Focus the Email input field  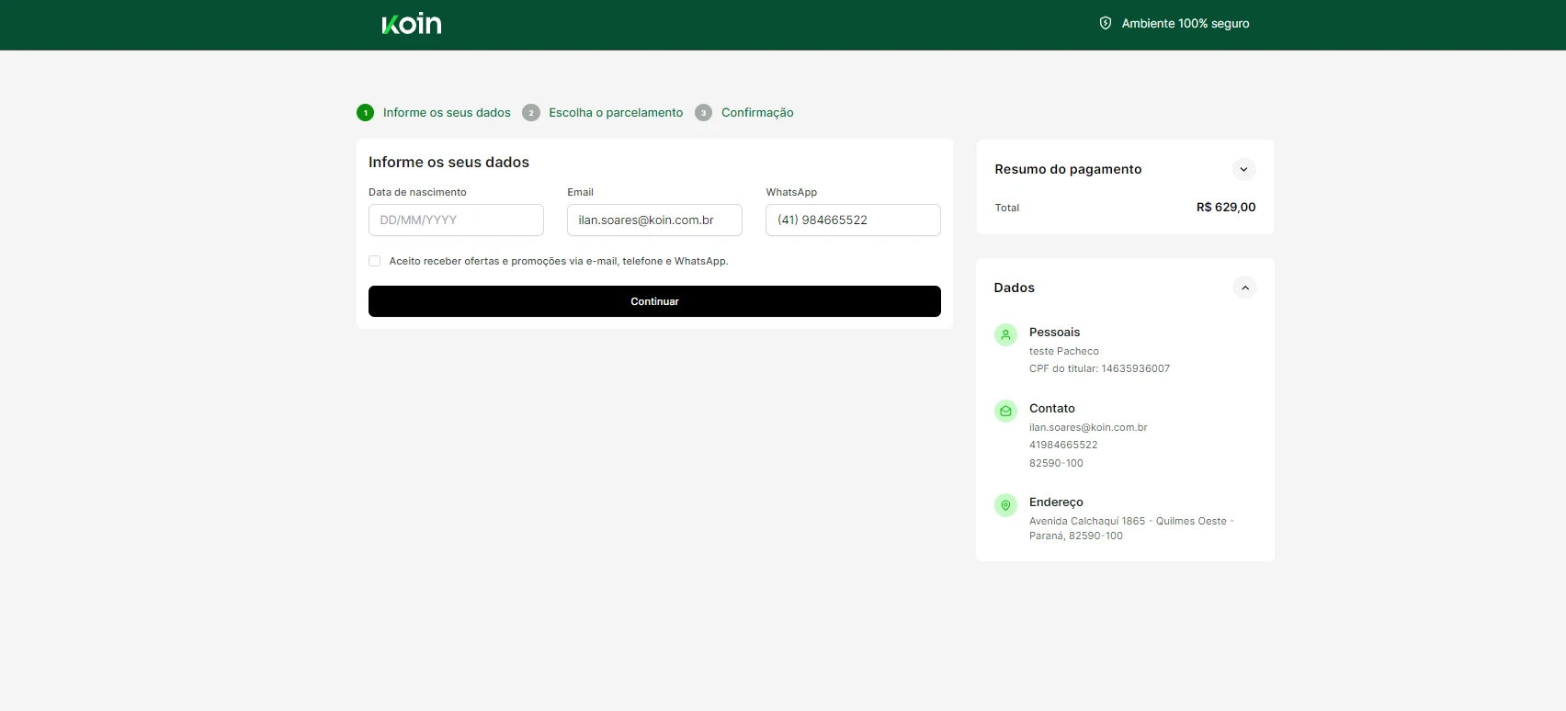654,220
